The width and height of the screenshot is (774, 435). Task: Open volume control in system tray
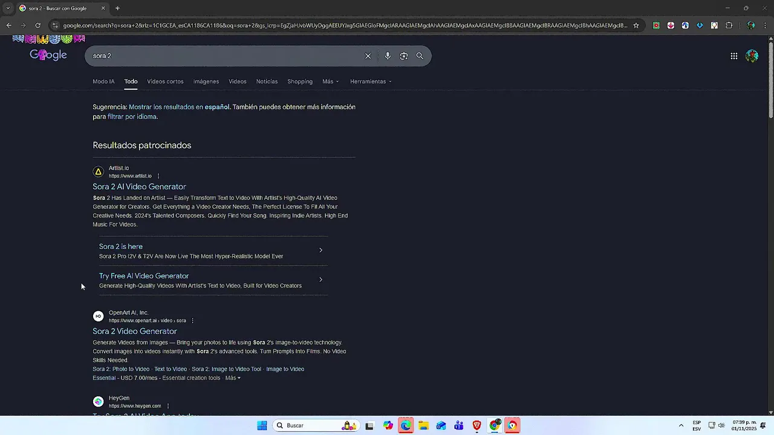(721, 425)
